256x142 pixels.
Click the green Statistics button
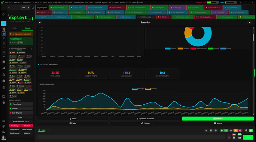218,119
